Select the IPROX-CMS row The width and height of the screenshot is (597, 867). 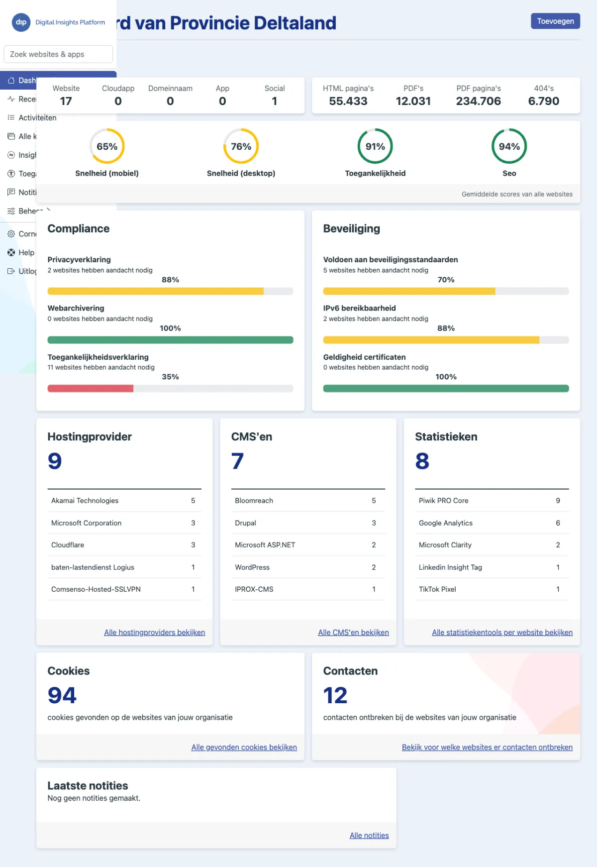(308, 589)
